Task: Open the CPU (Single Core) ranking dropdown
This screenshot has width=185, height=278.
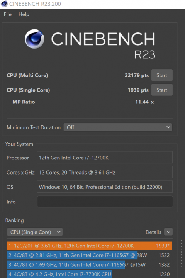Action: click(x=35, y=232)
